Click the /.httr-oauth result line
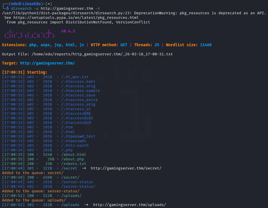Image resolution: width=268 pixels, height=208 pixels. click(x=45, y=146)
